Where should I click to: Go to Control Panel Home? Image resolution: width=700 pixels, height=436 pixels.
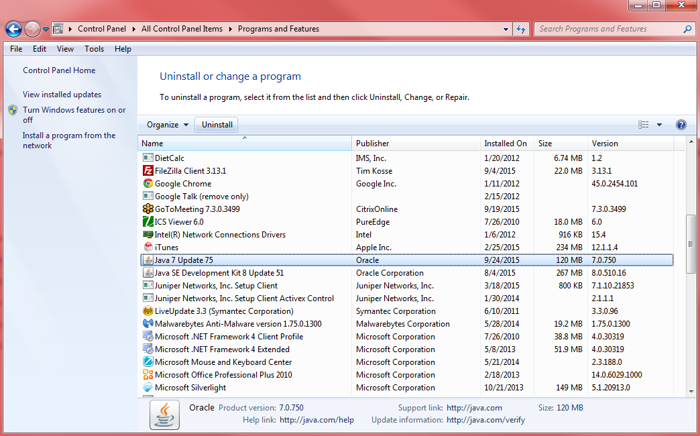click(x=59, y=70)
